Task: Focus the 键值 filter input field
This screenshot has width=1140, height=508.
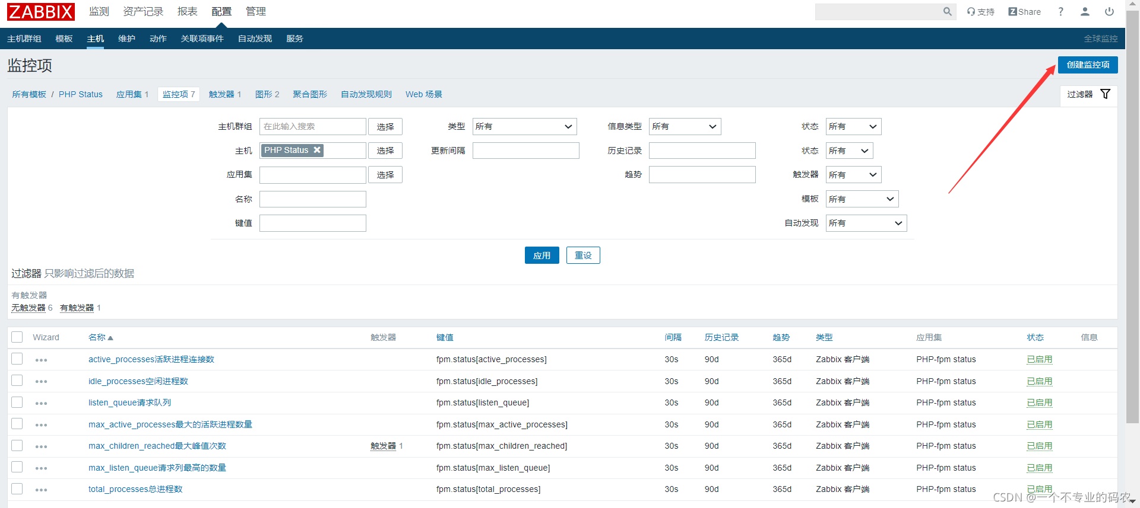Action: pyautogui.click(x=313, y=223)
